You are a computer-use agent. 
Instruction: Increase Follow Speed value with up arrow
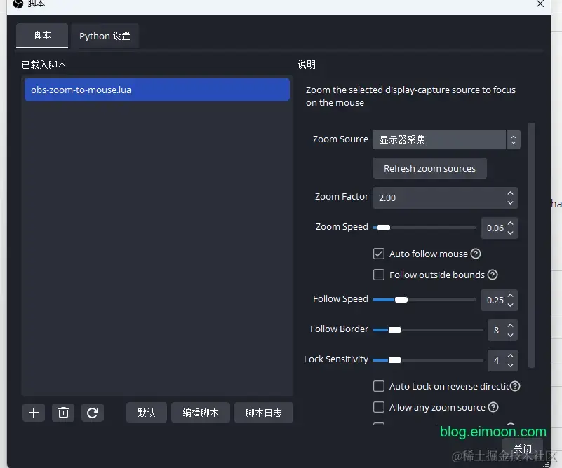tap(510, 296)
